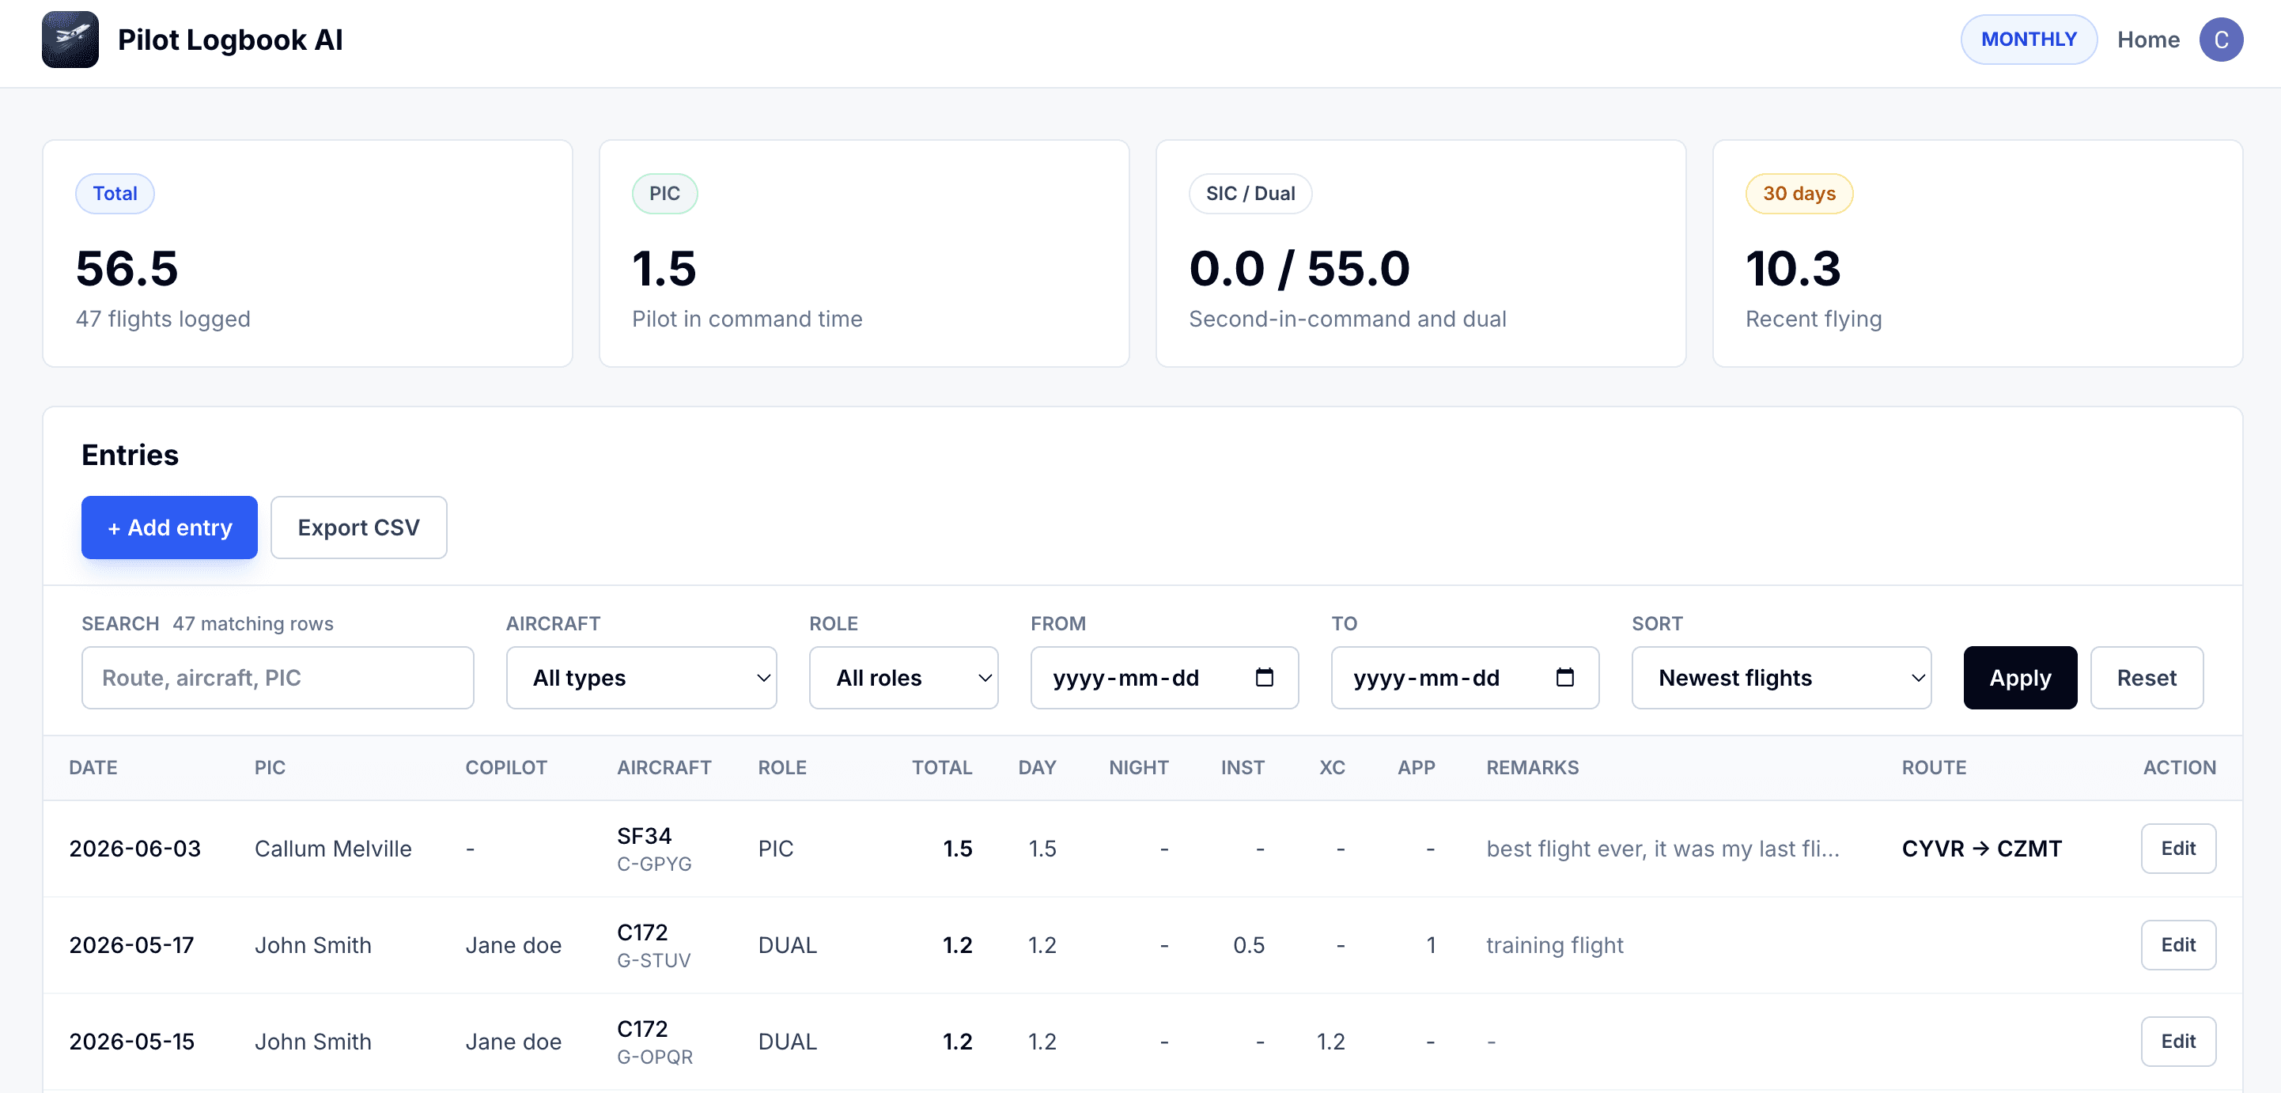The image size is (2281, 1093).
Task: Click the 0.0 / 55.0 value
Action: click(x=1299, y=268)
